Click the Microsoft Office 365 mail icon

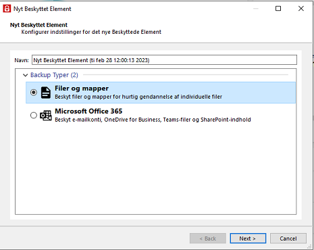pyautogui.click(x=46, y=116)
